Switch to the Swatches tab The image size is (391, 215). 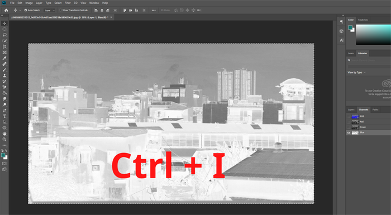[363, 20]
